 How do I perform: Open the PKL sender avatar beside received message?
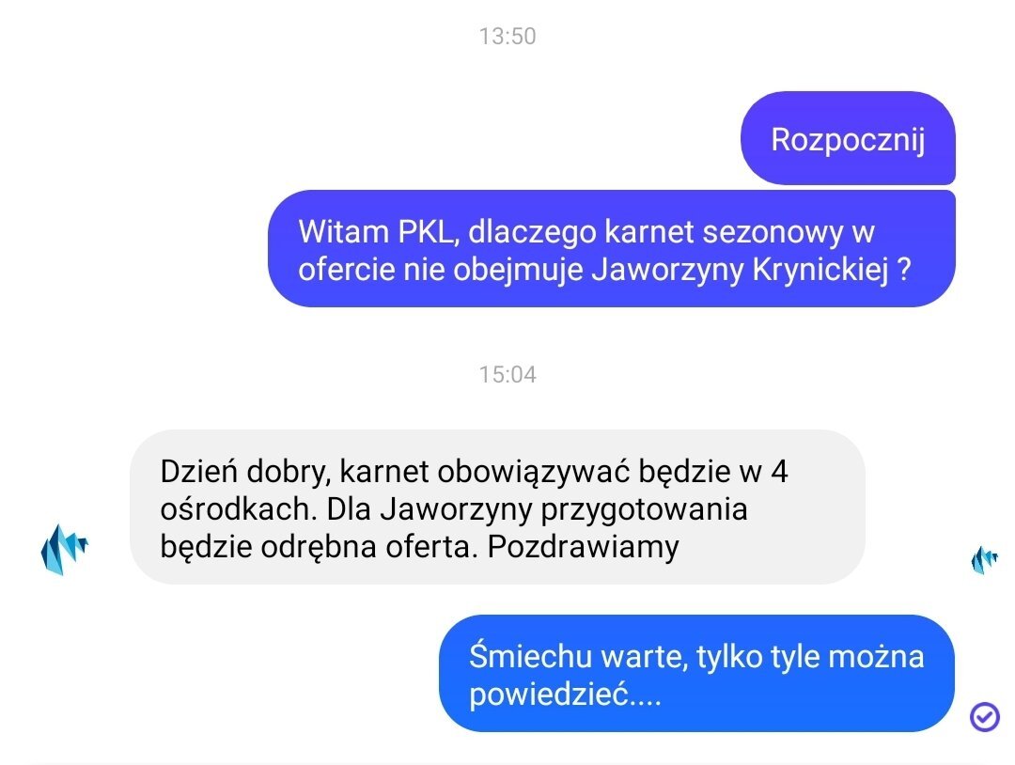click(64, 549)
